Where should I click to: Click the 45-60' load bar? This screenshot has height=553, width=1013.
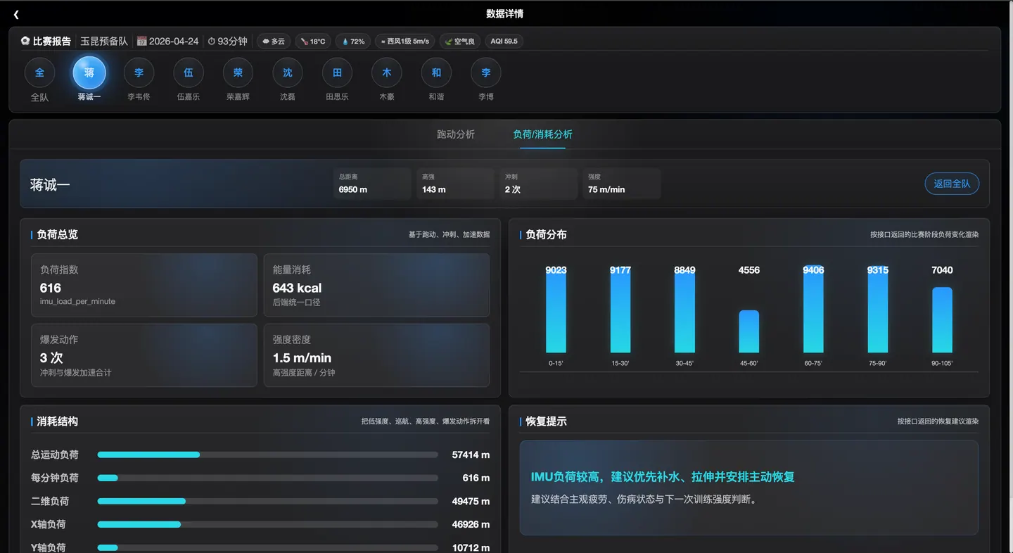pyautogui.click(x=749, y=331)
